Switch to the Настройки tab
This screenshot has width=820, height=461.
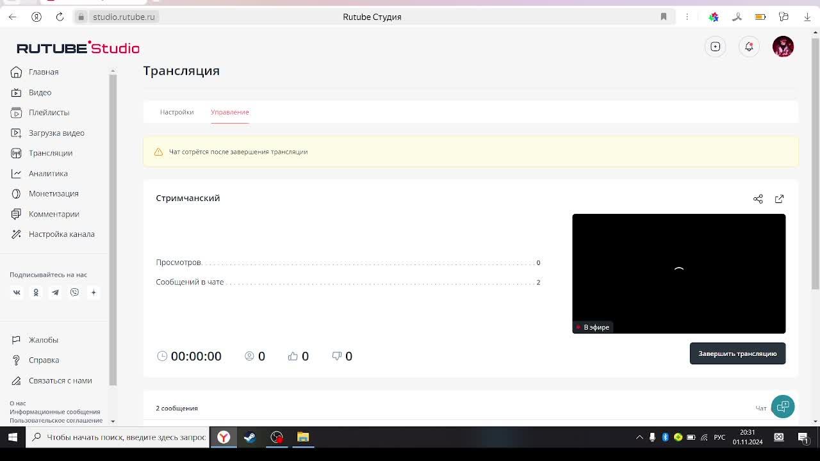pyautogui.click(x=177, y=112)
